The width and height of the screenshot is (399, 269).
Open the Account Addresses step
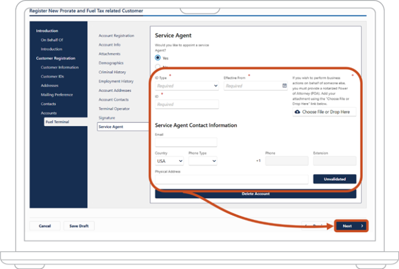coord(115,91)
